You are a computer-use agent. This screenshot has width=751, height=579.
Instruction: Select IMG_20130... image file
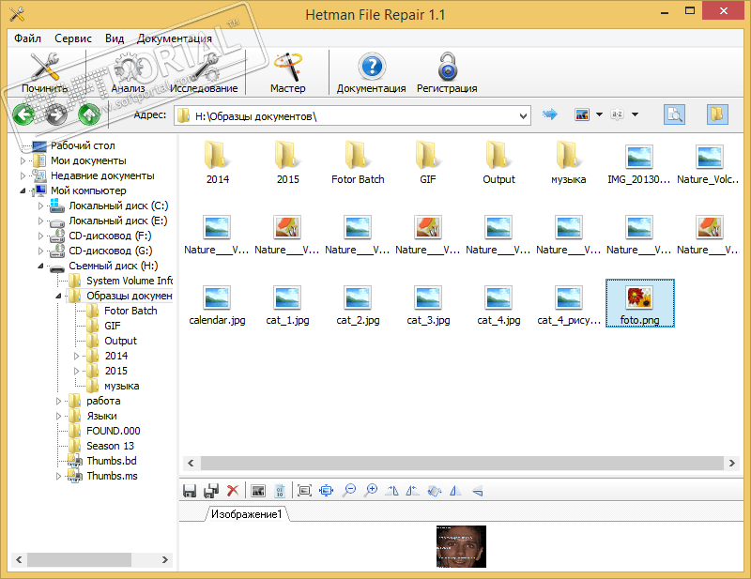tap(639, 164)
